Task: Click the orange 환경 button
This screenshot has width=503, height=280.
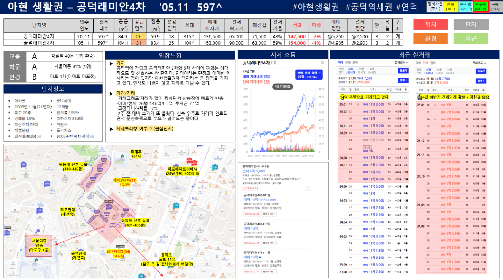Action: (x=431, y=38)
